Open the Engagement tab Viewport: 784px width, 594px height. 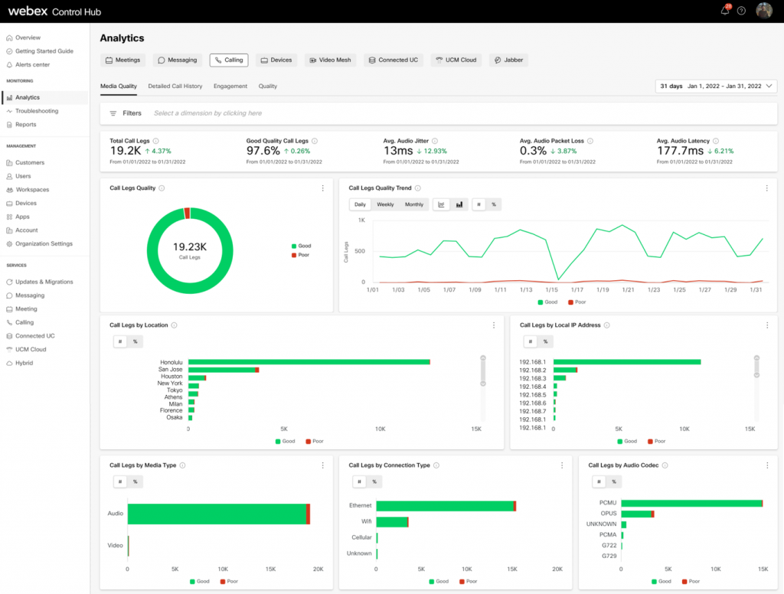230,86
